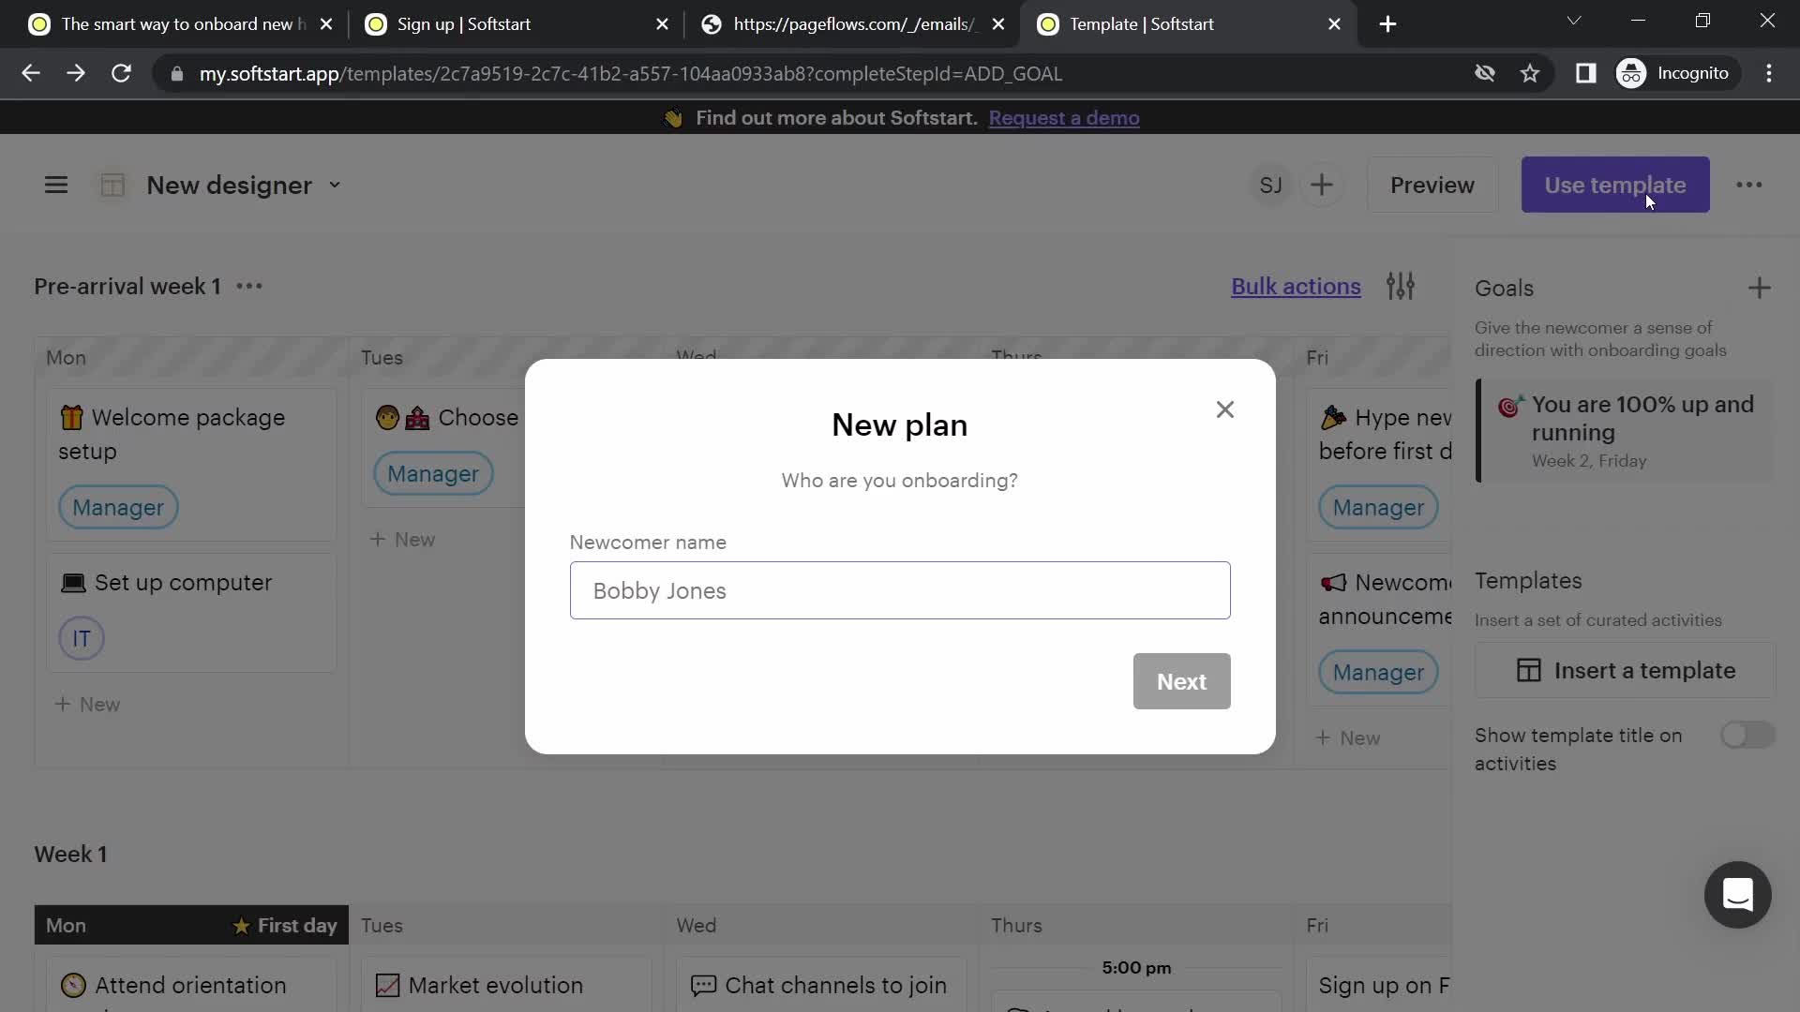Click Insert a template button
Viewport: 1800px width, 1012px height.
(x=1625, y=670)
